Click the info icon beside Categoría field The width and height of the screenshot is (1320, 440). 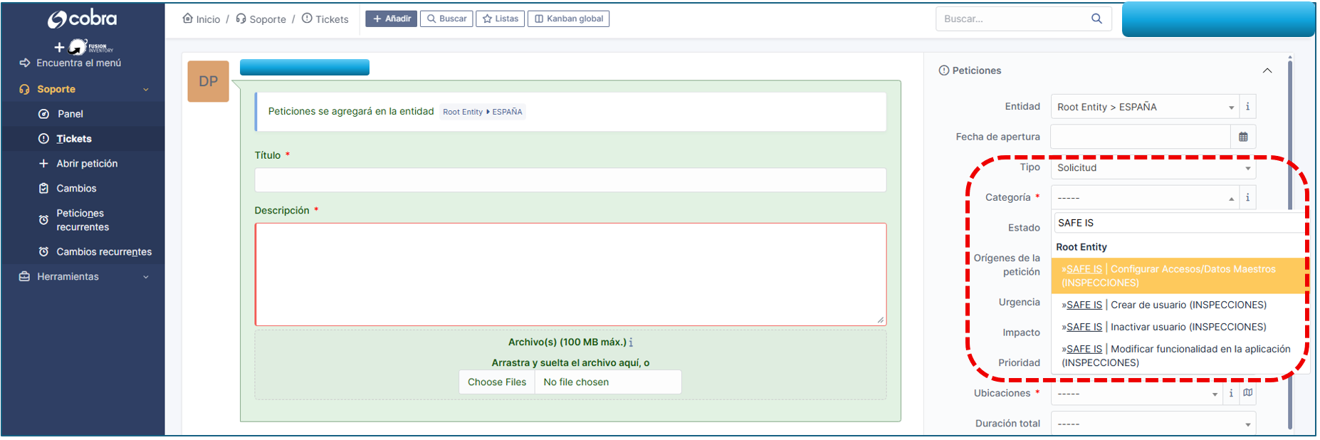[1247, 198]
